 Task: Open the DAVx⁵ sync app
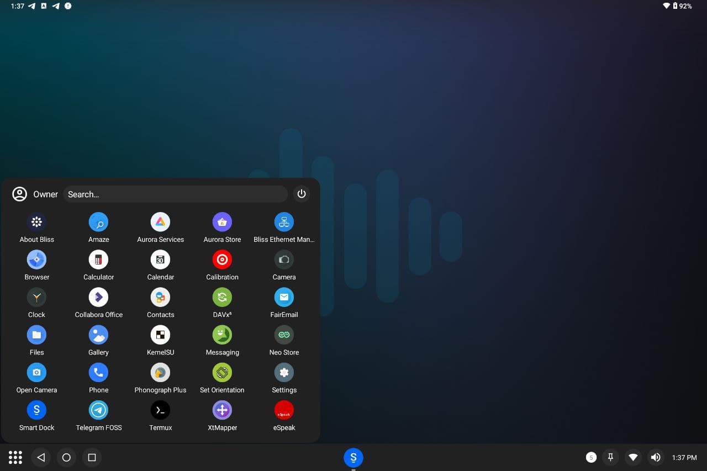click(x=222, y=297)
